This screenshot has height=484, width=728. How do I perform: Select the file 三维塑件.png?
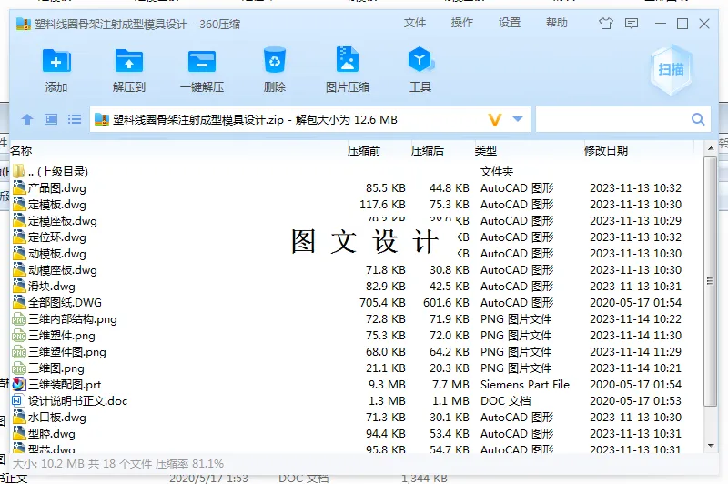point(62,335)
